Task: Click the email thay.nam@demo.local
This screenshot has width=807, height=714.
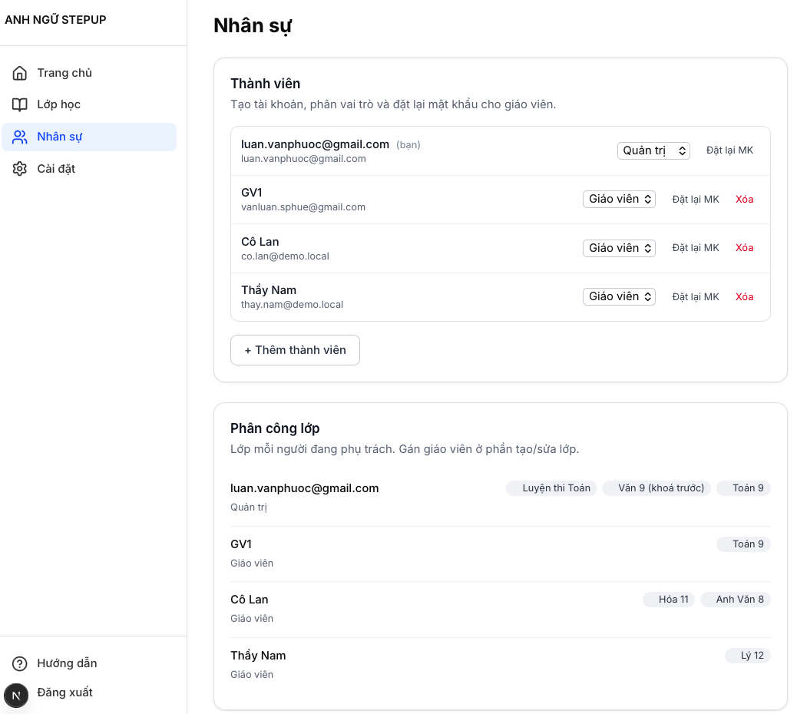Action: tap(292, 304)
